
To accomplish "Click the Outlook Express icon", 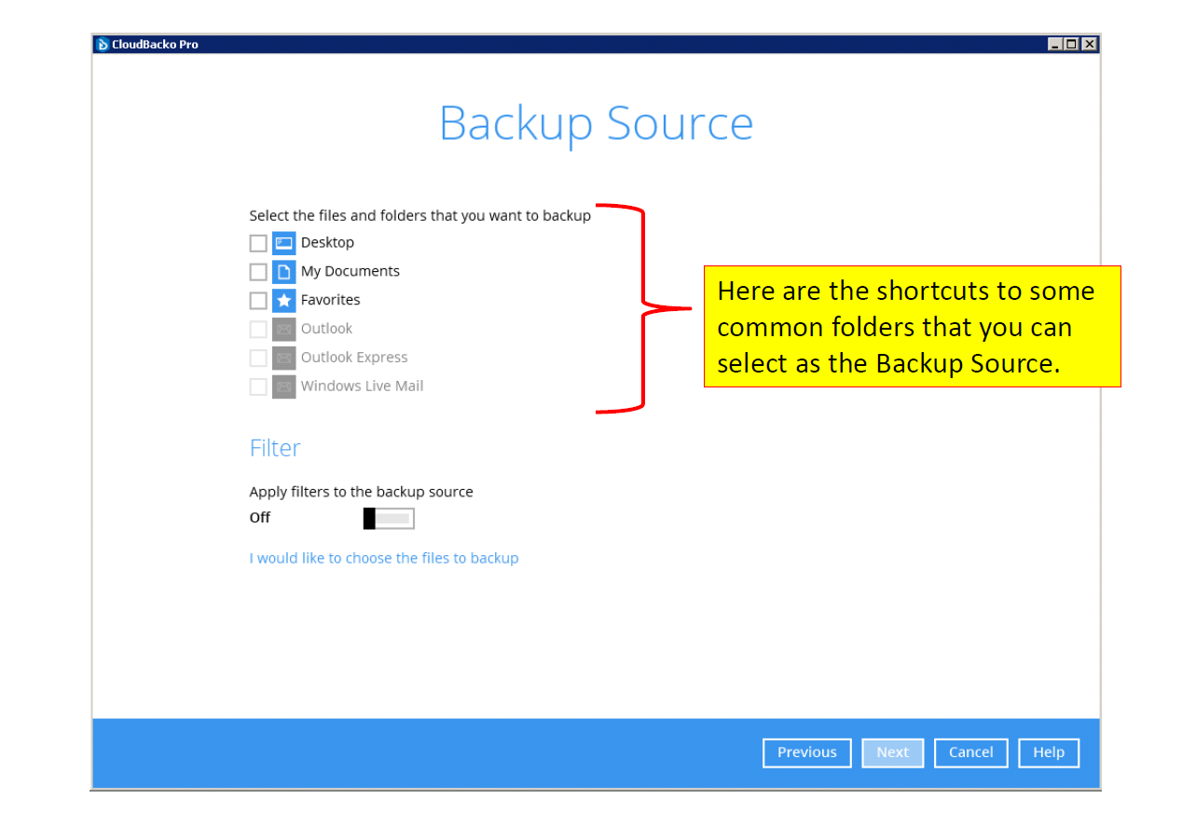I will click(282, 358).
